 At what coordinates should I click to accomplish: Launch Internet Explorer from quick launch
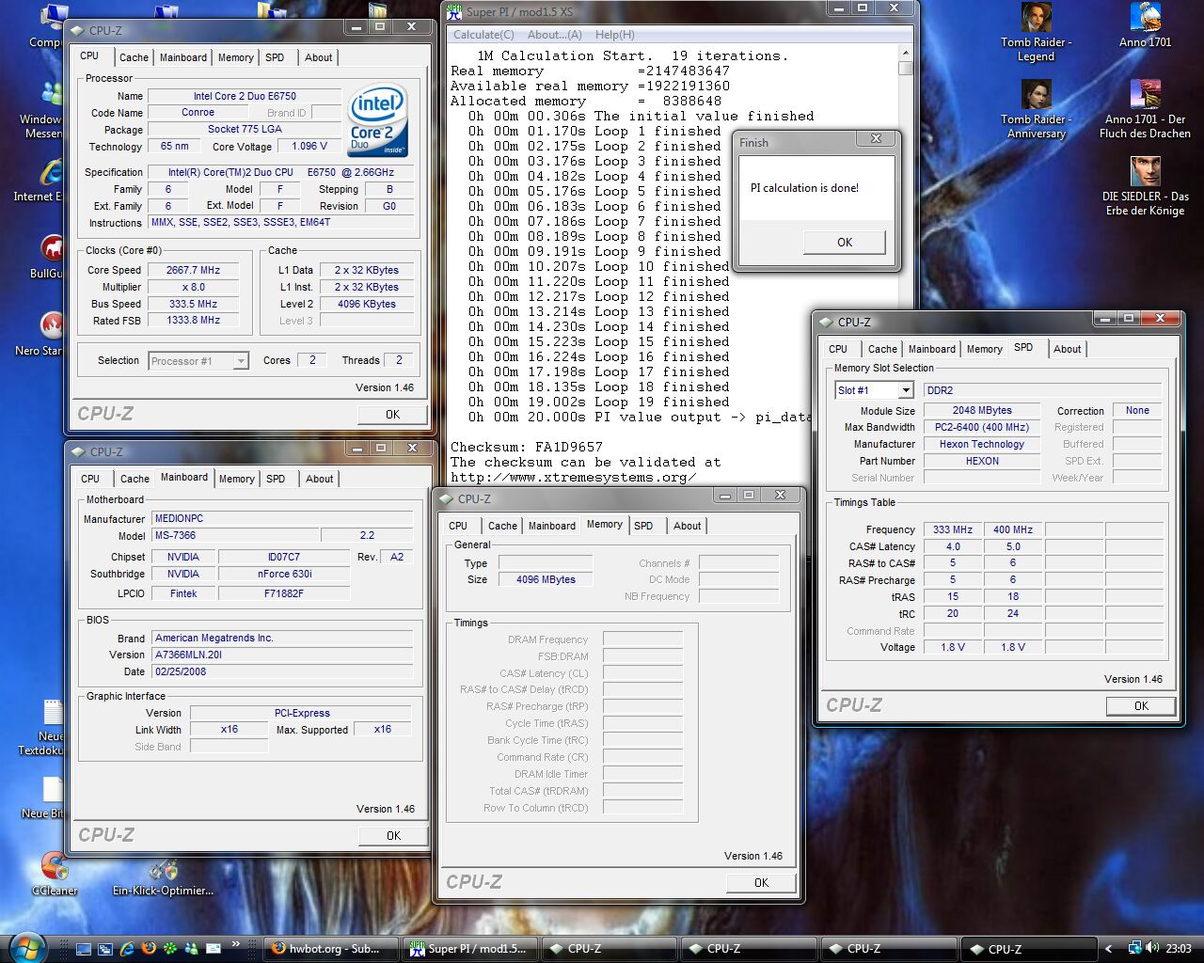(x=127, y=949)
